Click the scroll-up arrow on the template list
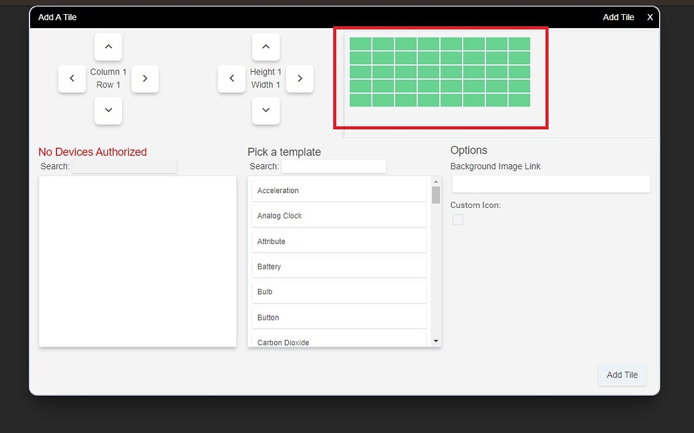Viewport: 694px width, 433px height. click(436, 180)
